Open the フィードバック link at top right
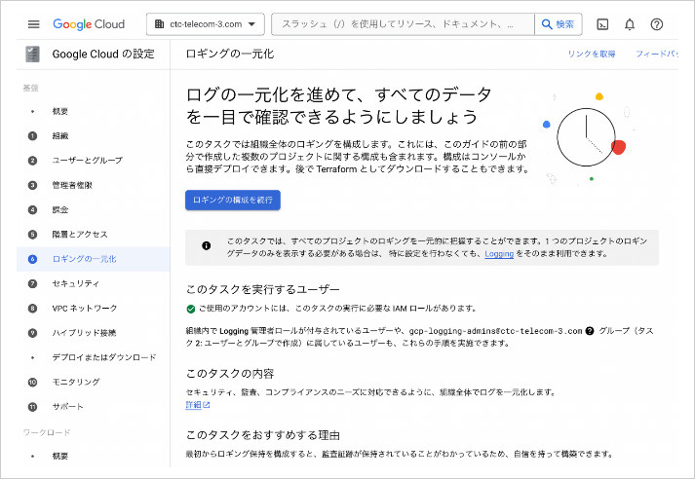695x479 pixels. point(657,54)
